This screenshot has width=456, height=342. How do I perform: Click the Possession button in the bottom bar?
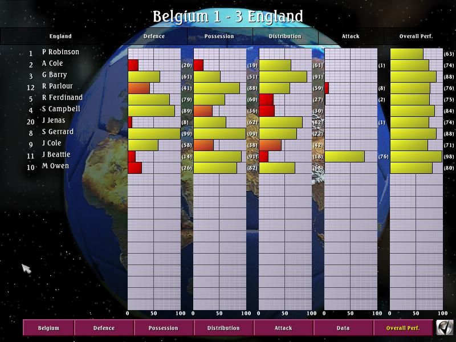point(164,328)
